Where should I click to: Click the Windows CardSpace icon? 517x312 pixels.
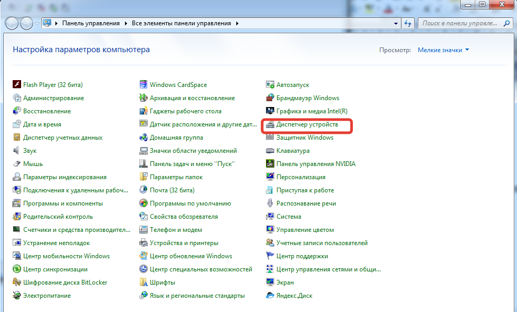click(x=143, y=85)
